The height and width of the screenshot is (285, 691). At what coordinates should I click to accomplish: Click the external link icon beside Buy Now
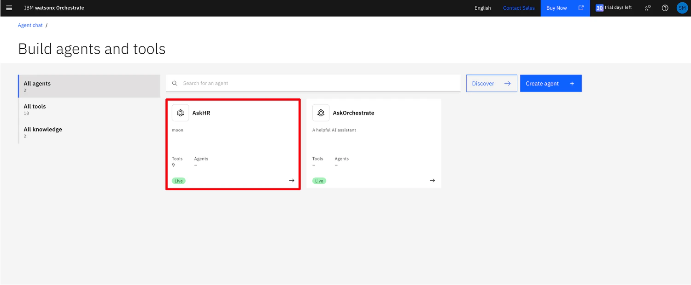click(x=581, y=8)
